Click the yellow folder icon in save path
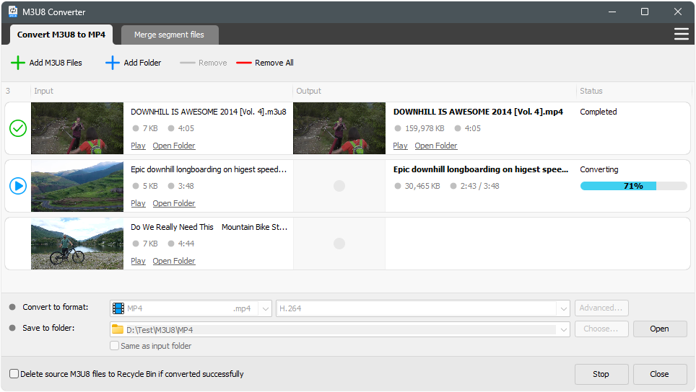 click(x=118, y=329)
